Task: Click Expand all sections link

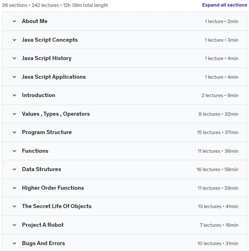Action: coord(224,5)
